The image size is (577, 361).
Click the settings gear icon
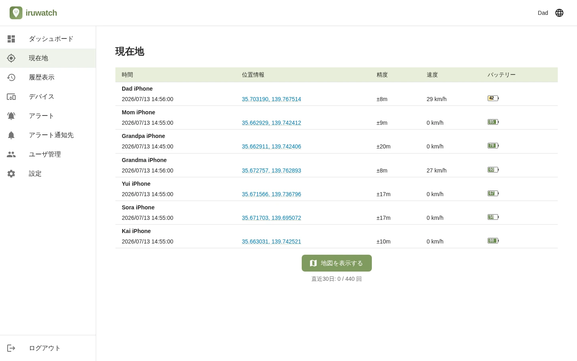(11, 174)
